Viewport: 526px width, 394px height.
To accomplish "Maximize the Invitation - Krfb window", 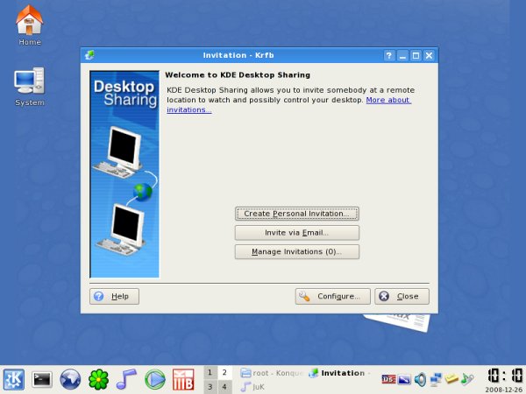I will tap(416, 55).
